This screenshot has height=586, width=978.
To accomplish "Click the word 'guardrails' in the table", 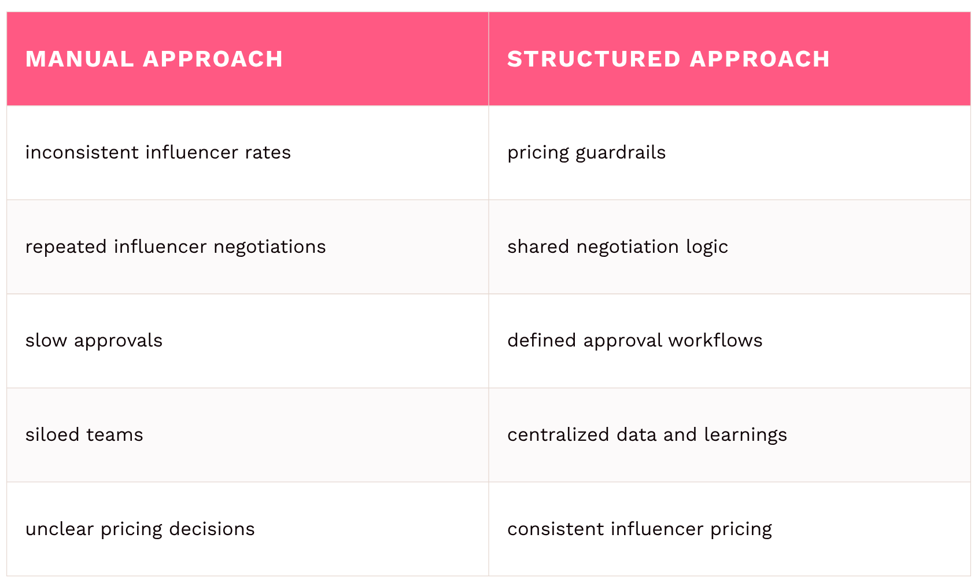I will click(x=621, y=153).
